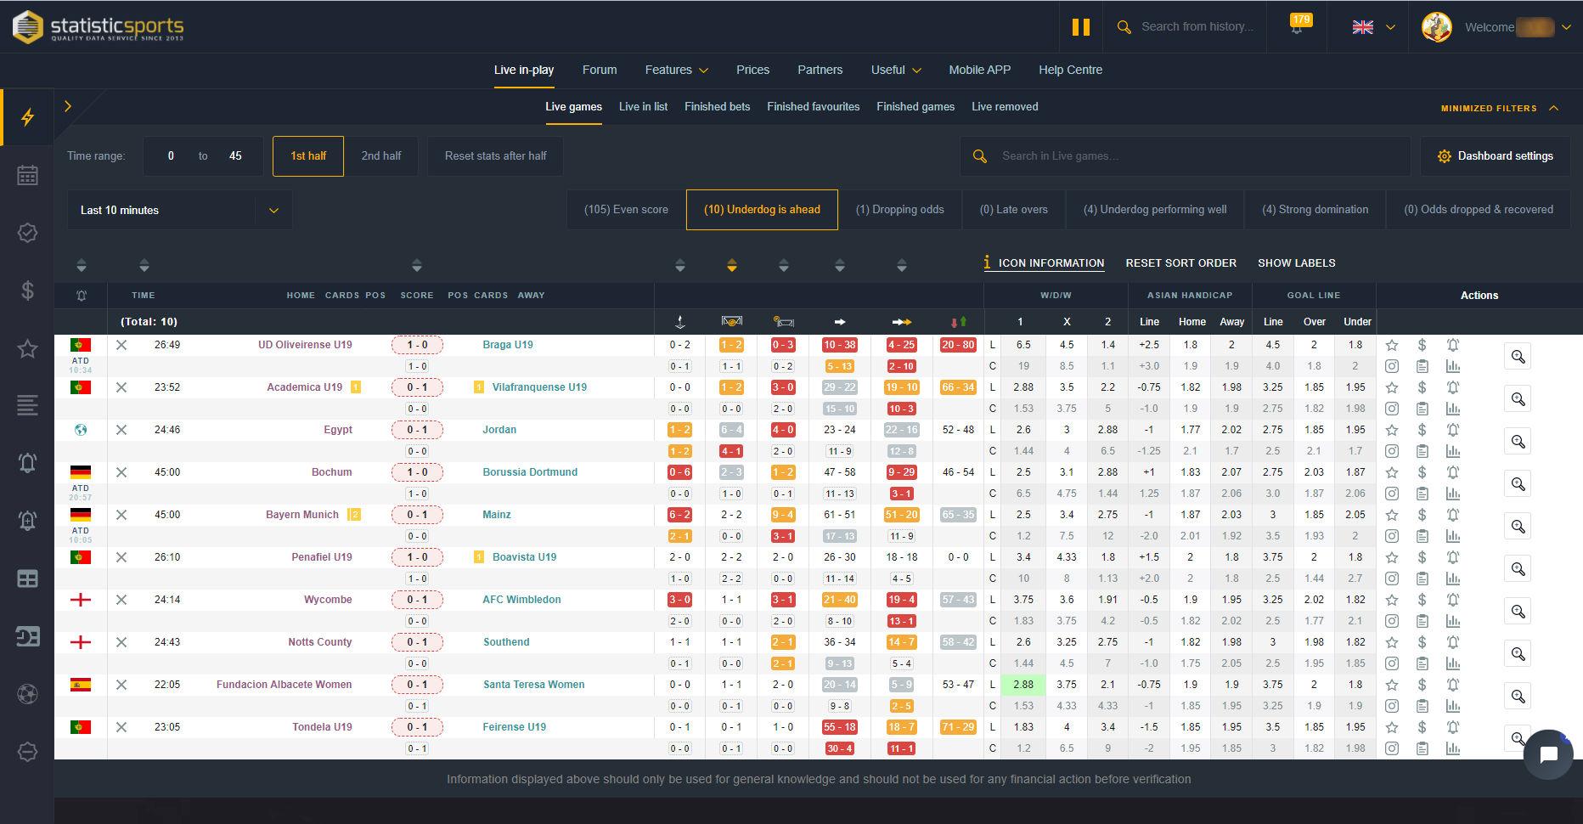Select the 1st half toggle
The image size is (1583, 824).
tap(308, 155)
